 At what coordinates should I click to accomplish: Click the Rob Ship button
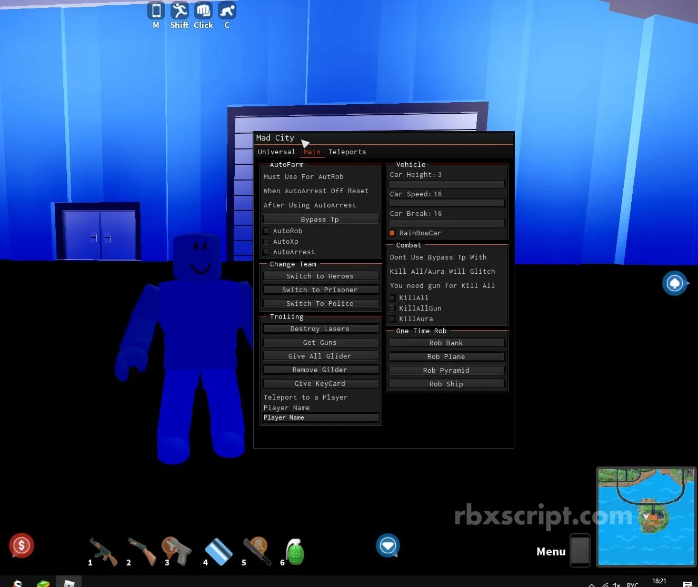pyautogui.click(x=447, y=384)
